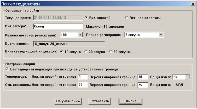Select the 'Вкл. без задержки' radio option

coord(127,18)
